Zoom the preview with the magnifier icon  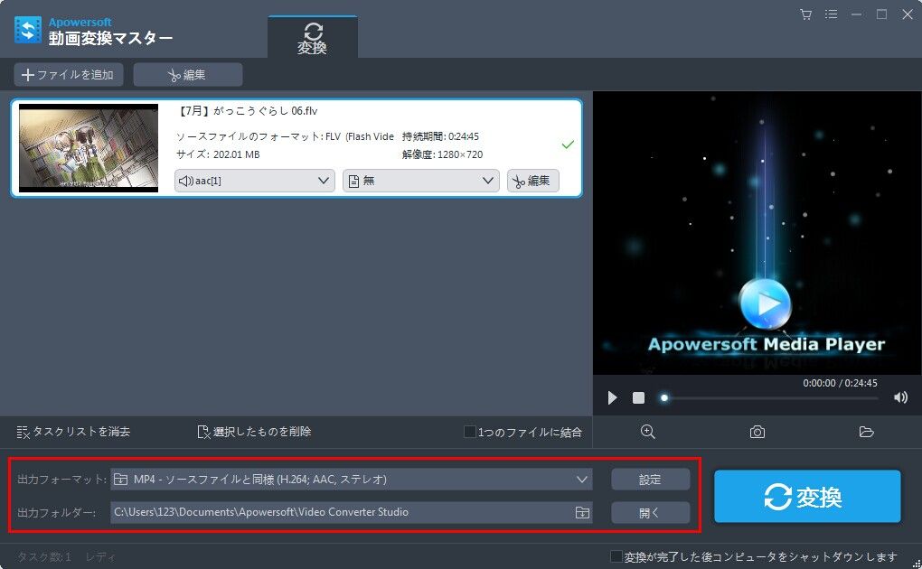(647, 432)
